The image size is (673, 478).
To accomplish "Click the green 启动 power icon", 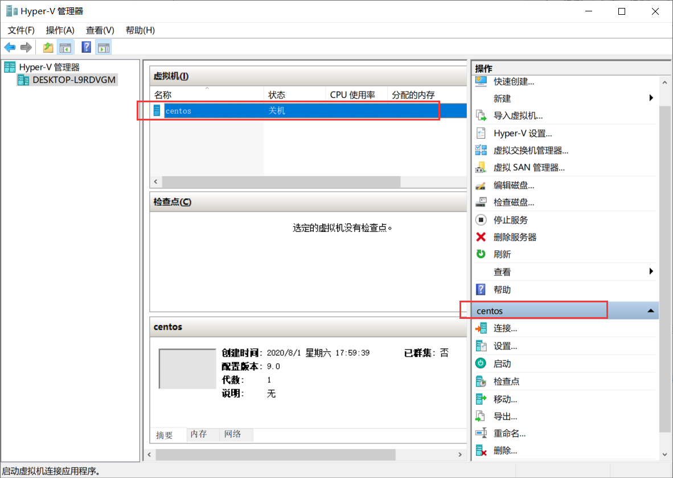I will (x=481, y=363).
